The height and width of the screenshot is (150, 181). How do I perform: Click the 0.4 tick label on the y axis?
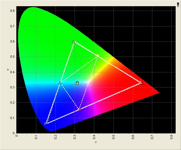13,72
